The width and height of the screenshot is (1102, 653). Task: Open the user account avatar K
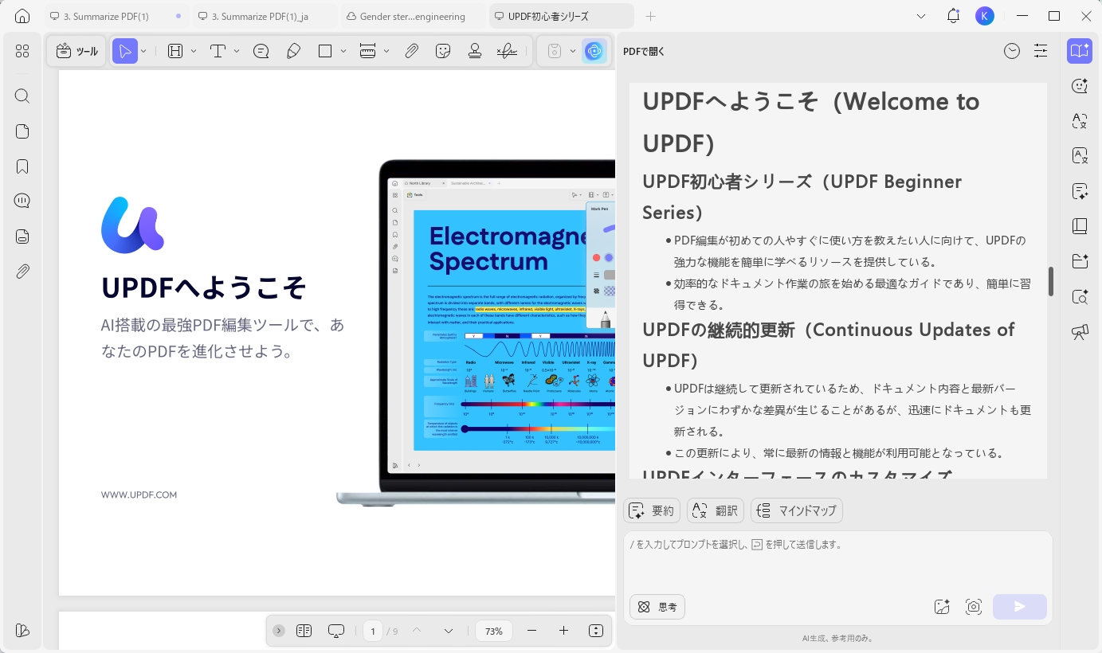click(x=985, y=16)
